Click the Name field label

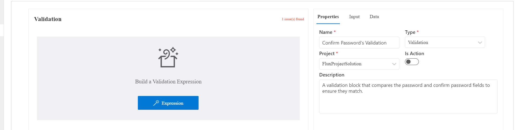pyautogui.click(x=326, y=32)
